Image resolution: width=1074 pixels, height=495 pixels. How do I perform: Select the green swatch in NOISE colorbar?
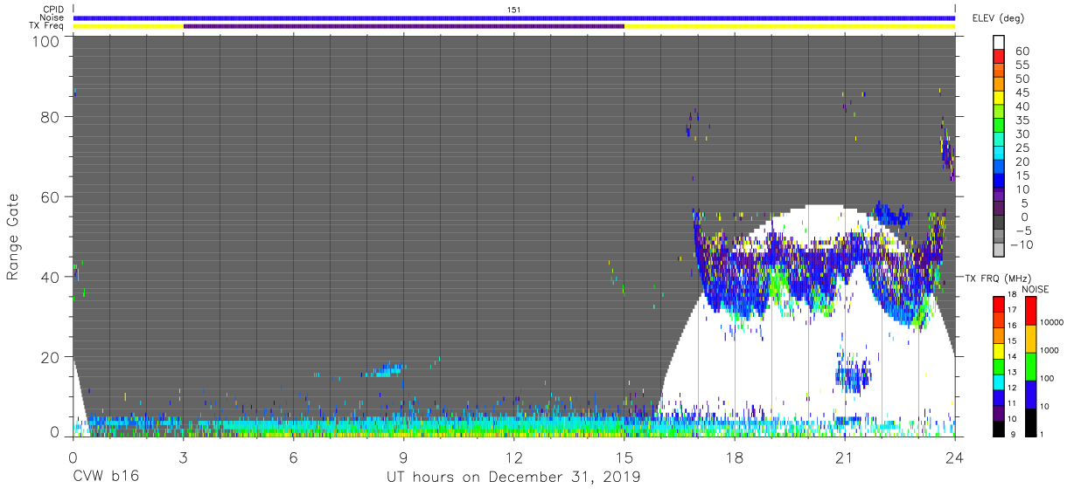tap(1031, 367)
